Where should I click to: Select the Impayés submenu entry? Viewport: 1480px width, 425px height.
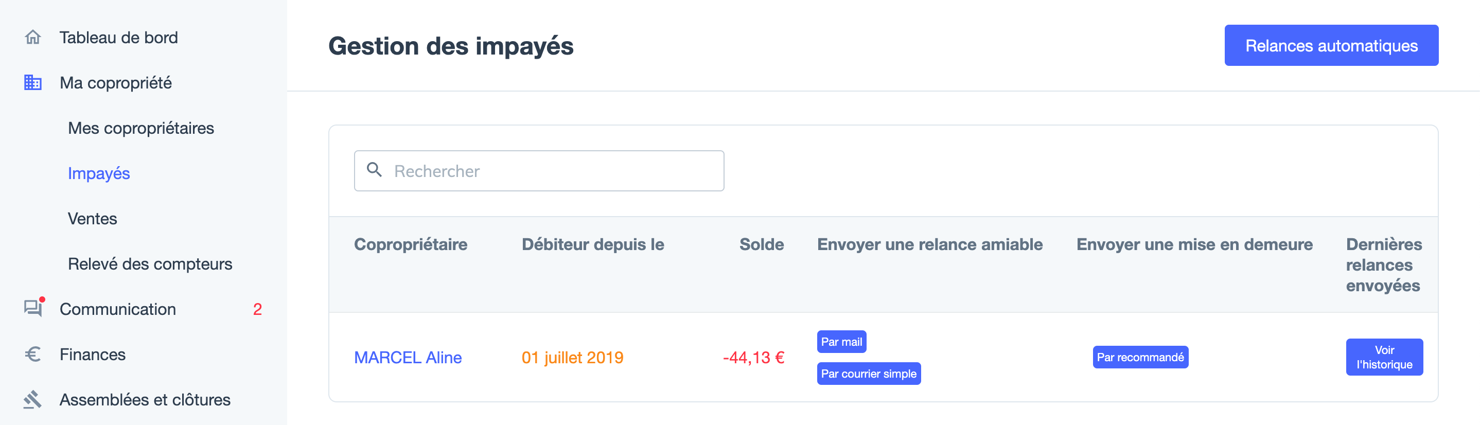coord(99,173)
